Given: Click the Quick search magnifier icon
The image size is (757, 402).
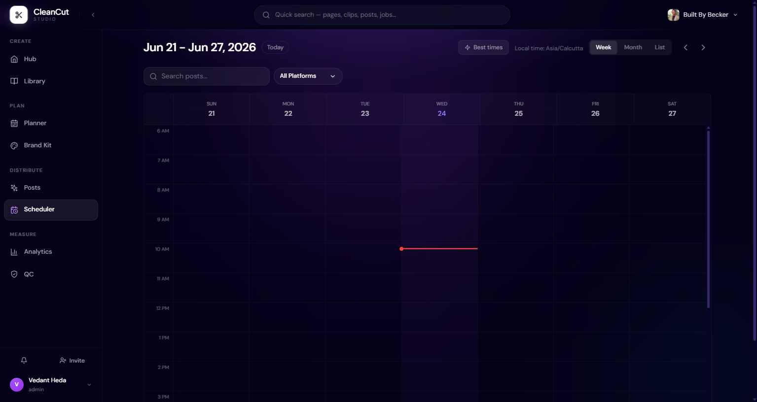Looking at the screenshot, I should click(x=266, y=15).
